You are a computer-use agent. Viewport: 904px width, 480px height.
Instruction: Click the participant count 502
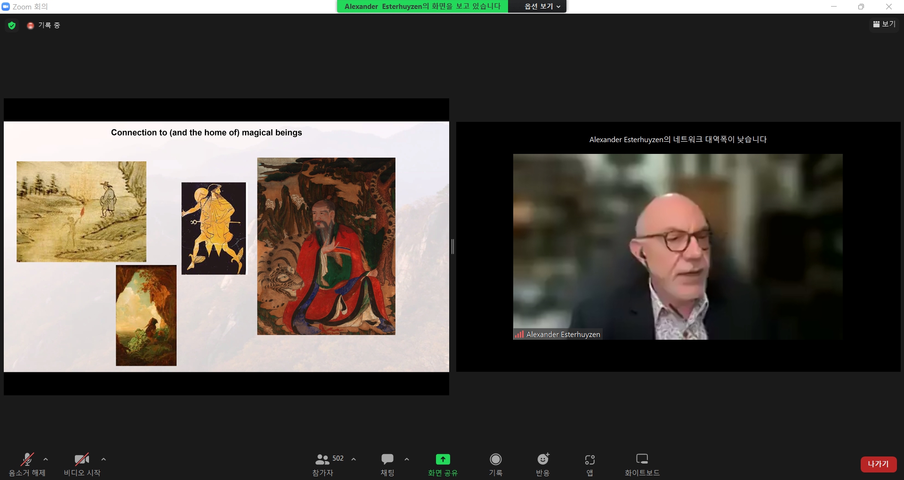pos(338,458)
